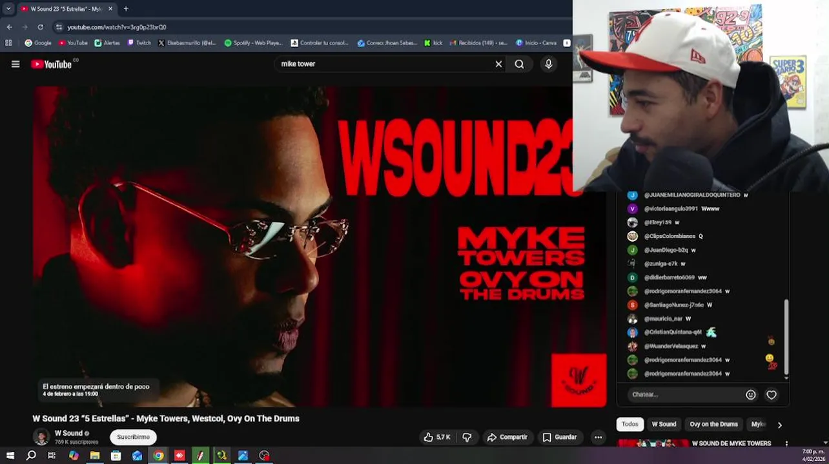
Task: Click the magnifier search button
Action: pyautogui.click(x=519, y=64)
